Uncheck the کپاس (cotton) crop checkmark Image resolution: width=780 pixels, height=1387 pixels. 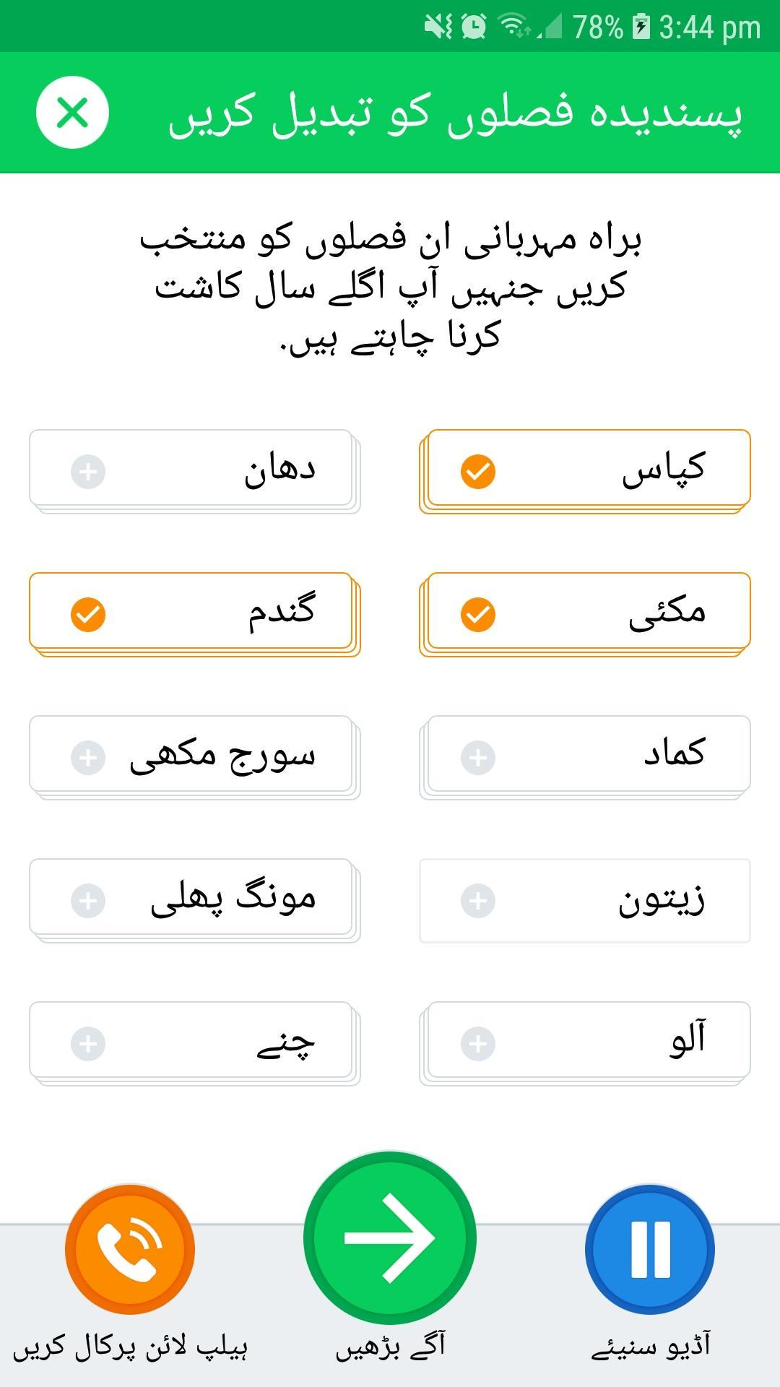point(478,472)
